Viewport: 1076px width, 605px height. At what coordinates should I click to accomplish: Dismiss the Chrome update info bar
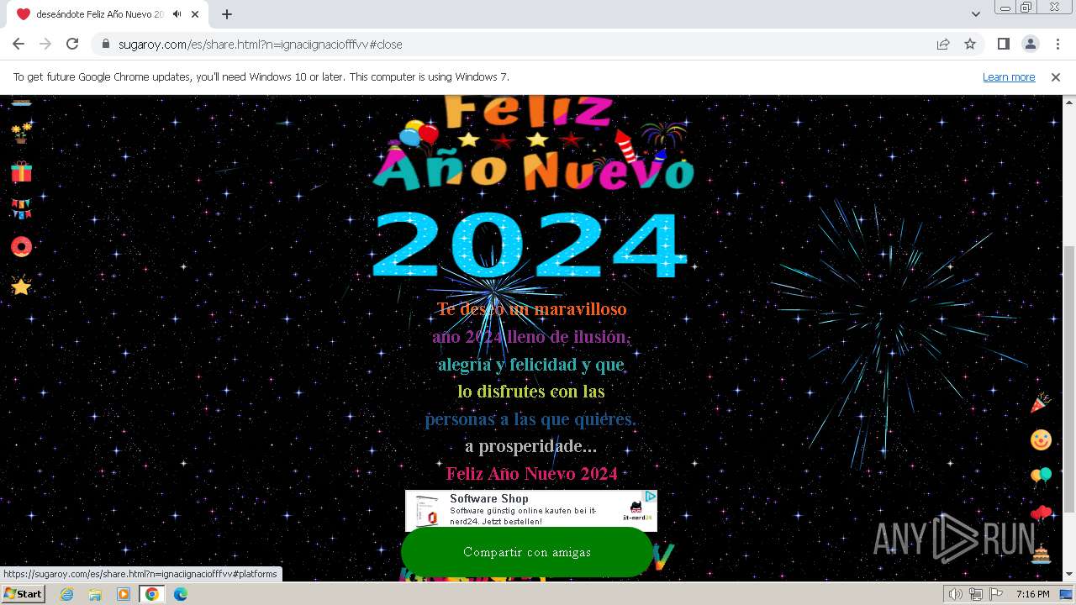pos(1056,76)
